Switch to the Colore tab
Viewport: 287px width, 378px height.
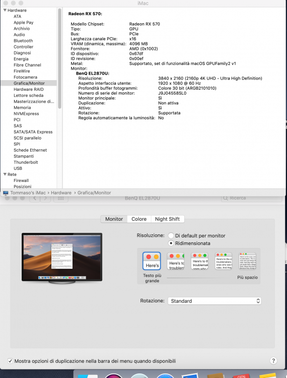139,219
